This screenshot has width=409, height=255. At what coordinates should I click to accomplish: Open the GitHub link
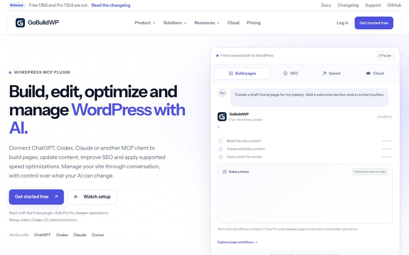pos(394,5)
